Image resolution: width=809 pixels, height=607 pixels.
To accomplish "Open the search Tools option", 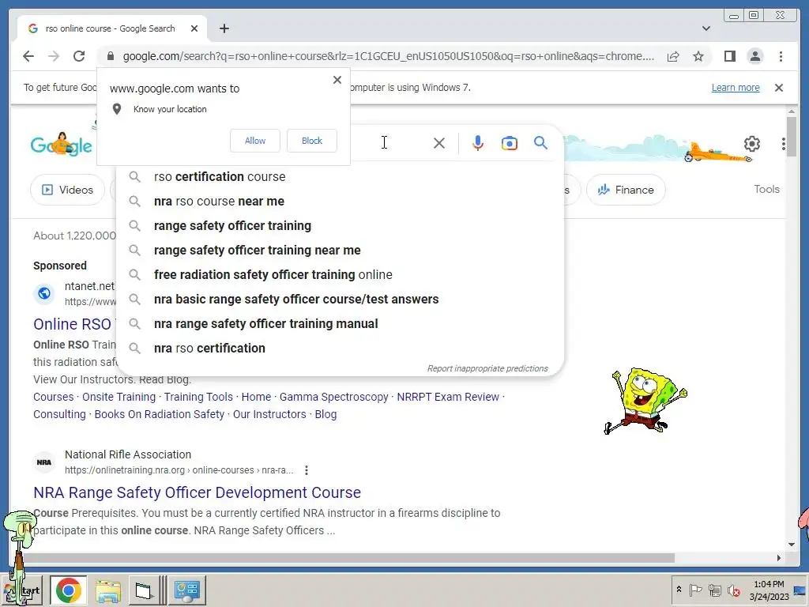I will coord(766,190).
